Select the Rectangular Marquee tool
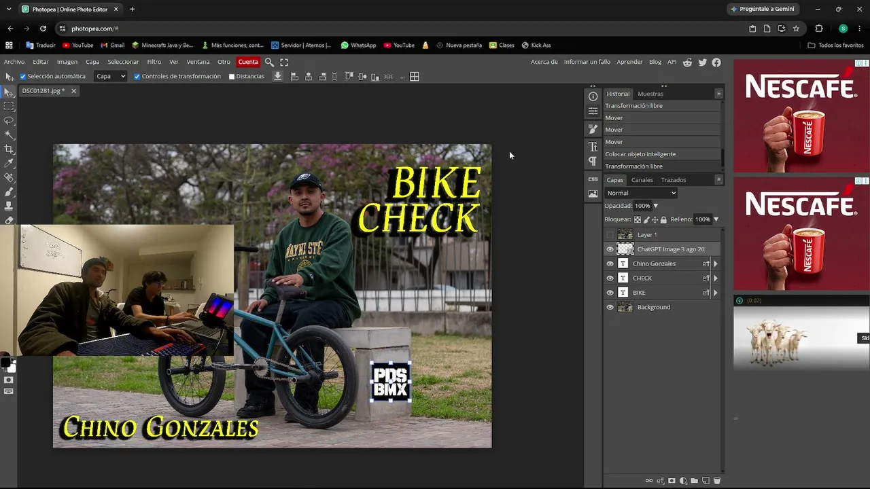 pyautogui.click(x=9, y=107)
